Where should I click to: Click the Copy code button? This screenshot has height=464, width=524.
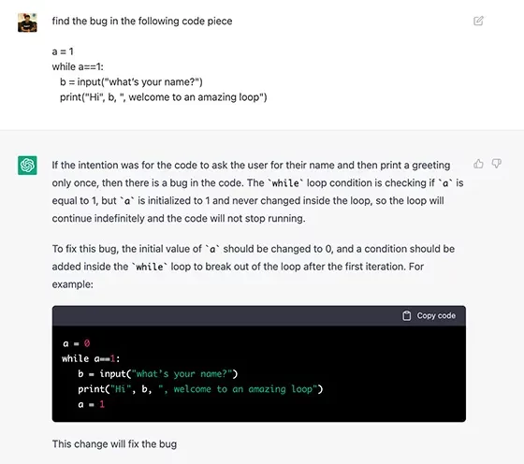tap(429, 315)
